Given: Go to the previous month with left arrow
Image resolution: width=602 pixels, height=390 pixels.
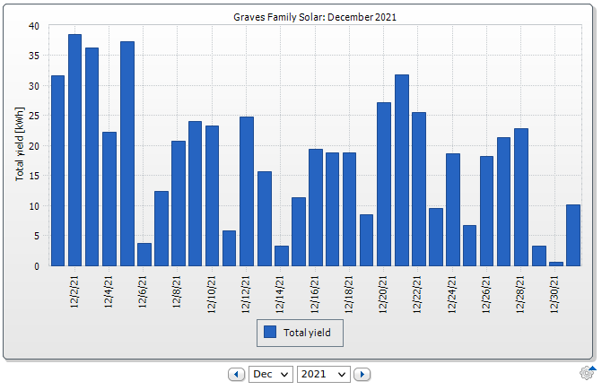Looking at the screenshot, I should (x=237, y=374).
